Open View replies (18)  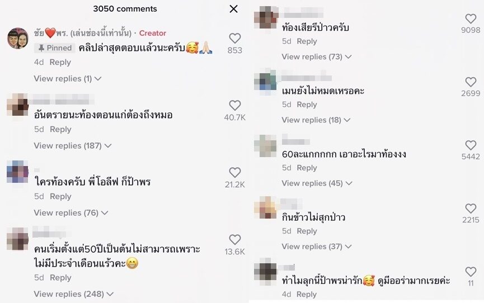(316, 120)
